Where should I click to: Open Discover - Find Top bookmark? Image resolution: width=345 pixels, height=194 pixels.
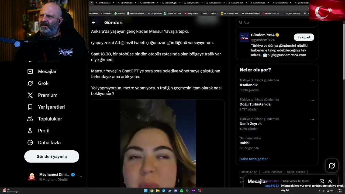(271, 13)
